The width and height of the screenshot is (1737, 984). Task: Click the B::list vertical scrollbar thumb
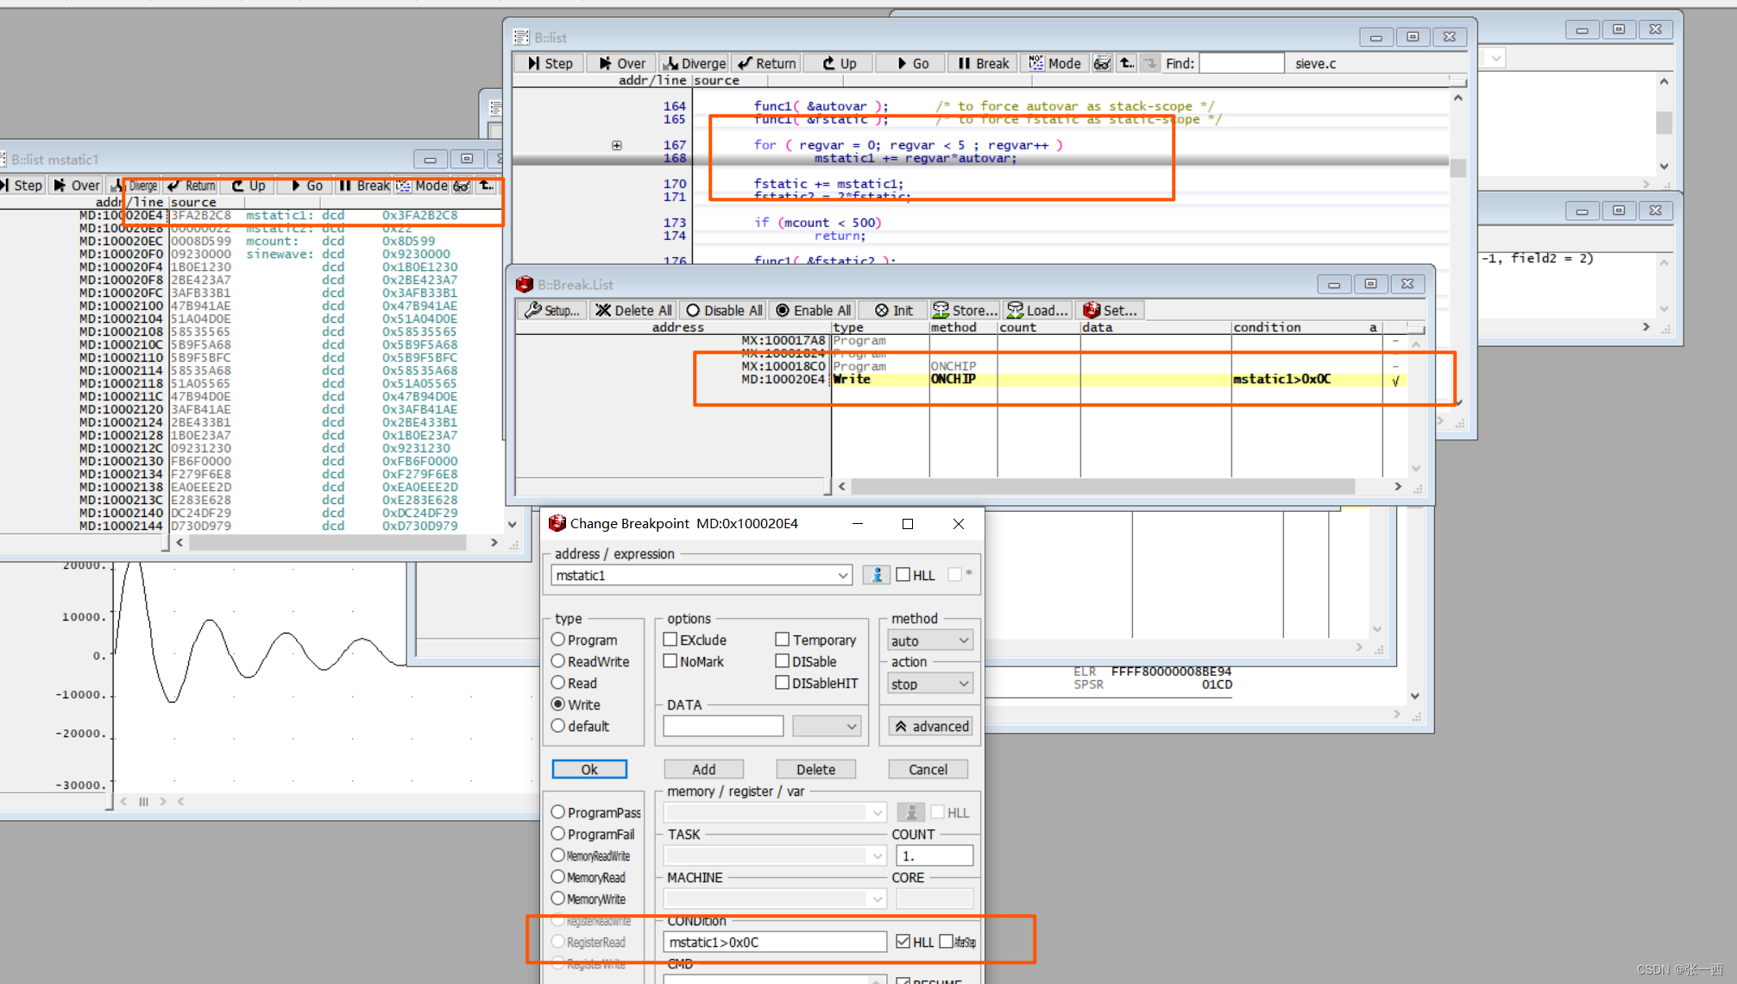(1457, 167)
